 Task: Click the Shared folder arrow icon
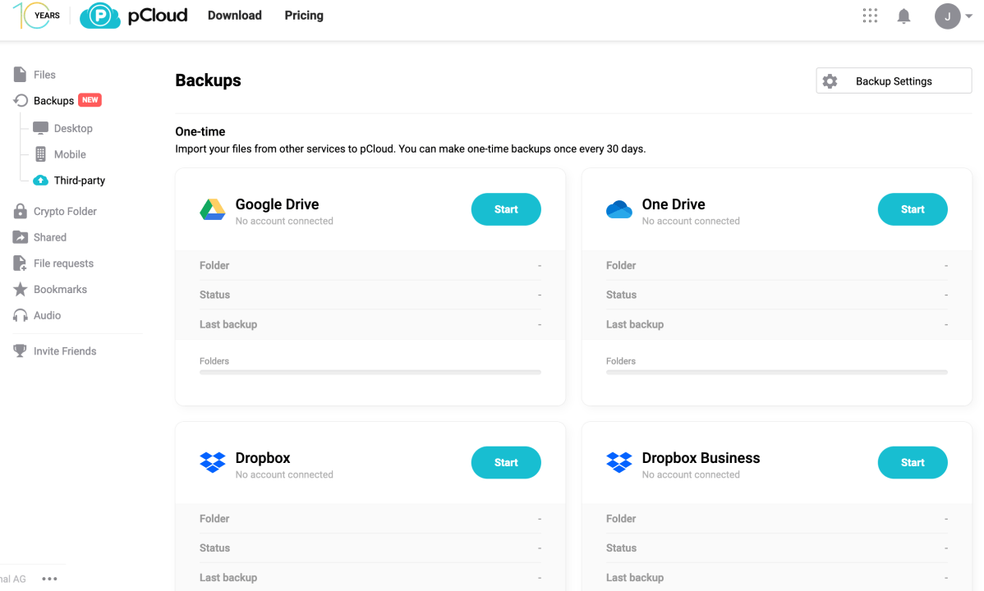tap(20, 237)
